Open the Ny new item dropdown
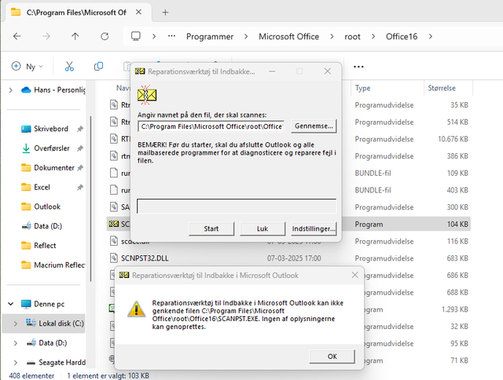 [28, 67]
